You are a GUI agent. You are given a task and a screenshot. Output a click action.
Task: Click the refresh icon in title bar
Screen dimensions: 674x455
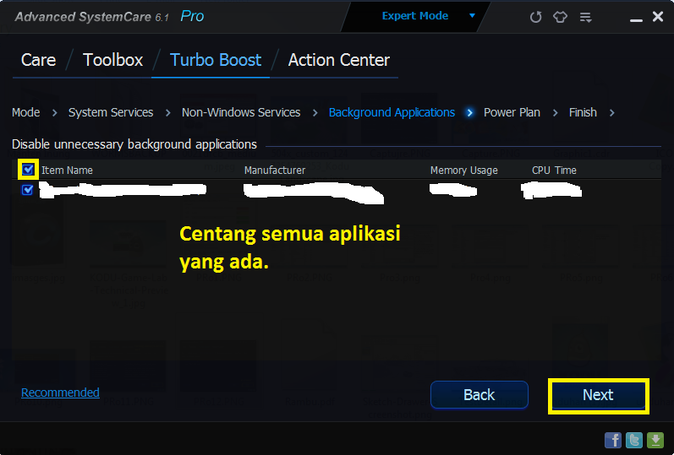pyautogui.click(x=535, y=17)
